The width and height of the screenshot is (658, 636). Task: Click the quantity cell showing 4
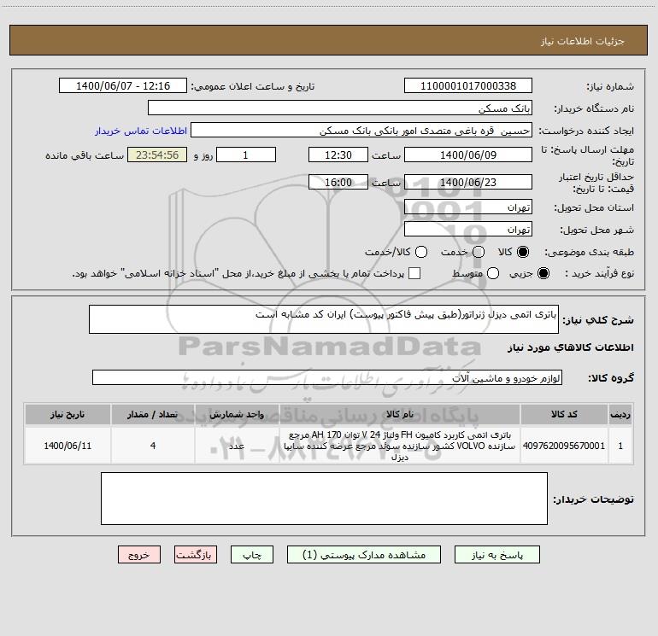pos(153,446)
